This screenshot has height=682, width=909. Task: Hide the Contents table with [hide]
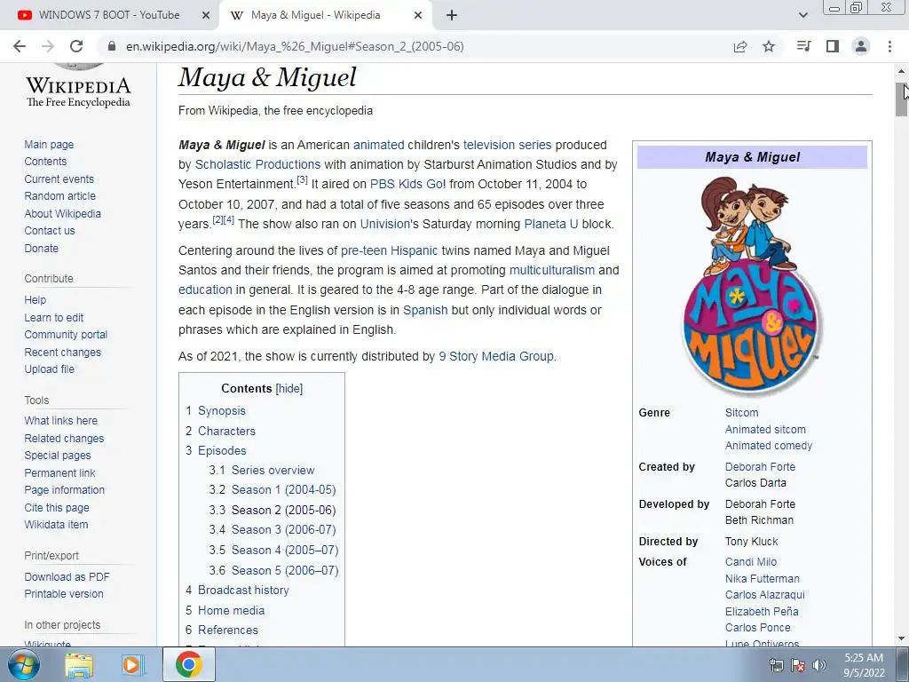pos(289,389)
